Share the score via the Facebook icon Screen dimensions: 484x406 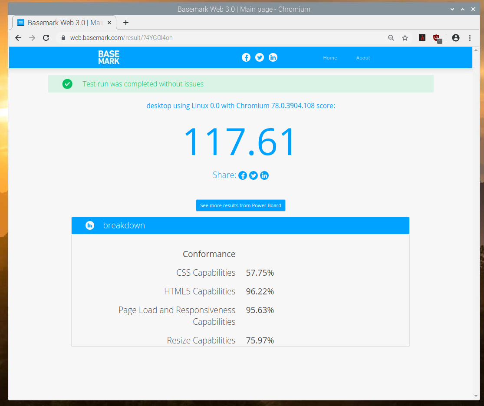click(243, 175)
